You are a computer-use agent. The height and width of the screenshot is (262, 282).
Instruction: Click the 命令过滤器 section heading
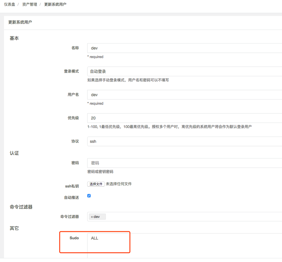(21, 207)
